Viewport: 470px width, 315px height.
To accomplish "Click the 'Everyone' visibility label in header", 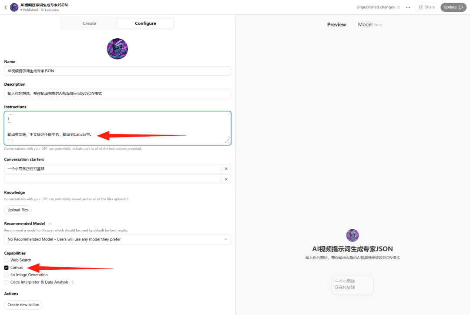I will (x=52, y=10).
